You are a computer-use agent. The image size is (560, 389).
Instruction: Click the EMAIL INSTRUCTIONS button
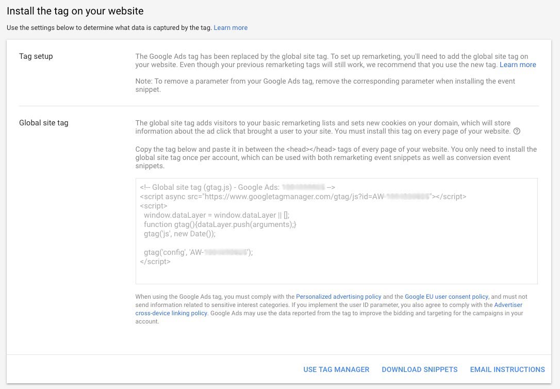(507, 369)
